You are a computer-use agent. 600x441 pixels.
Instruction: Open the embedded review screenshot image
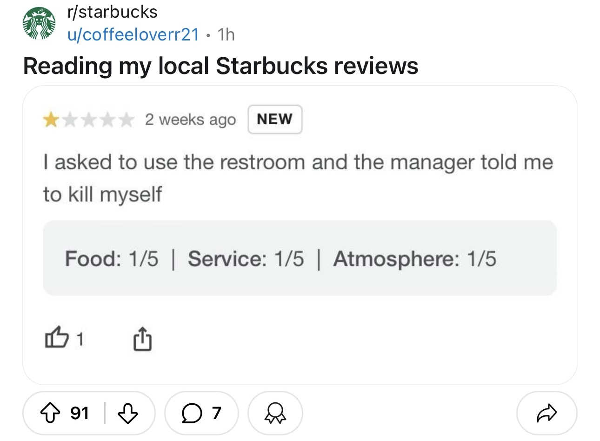point(300,235)
